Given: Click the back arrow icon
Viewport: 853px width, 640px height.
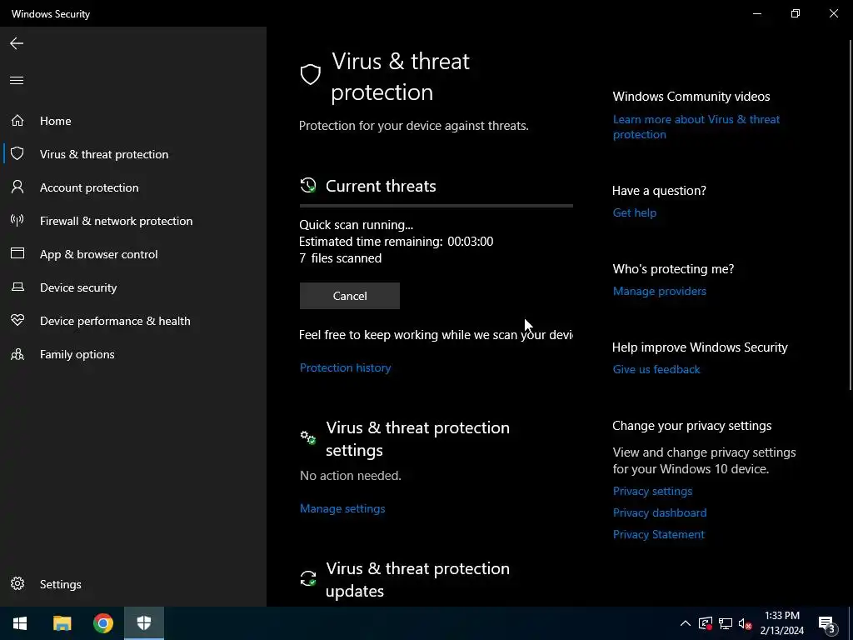Looking at the screenshot, I should click(x=17, y=43).
